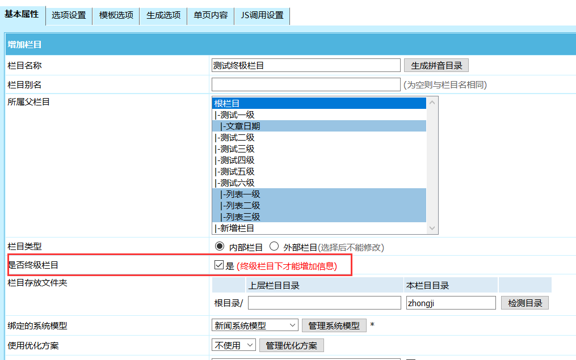Screen dimensions: 576x360
Task: Click the 检测目录 button
Action: [x=524, y=303]
